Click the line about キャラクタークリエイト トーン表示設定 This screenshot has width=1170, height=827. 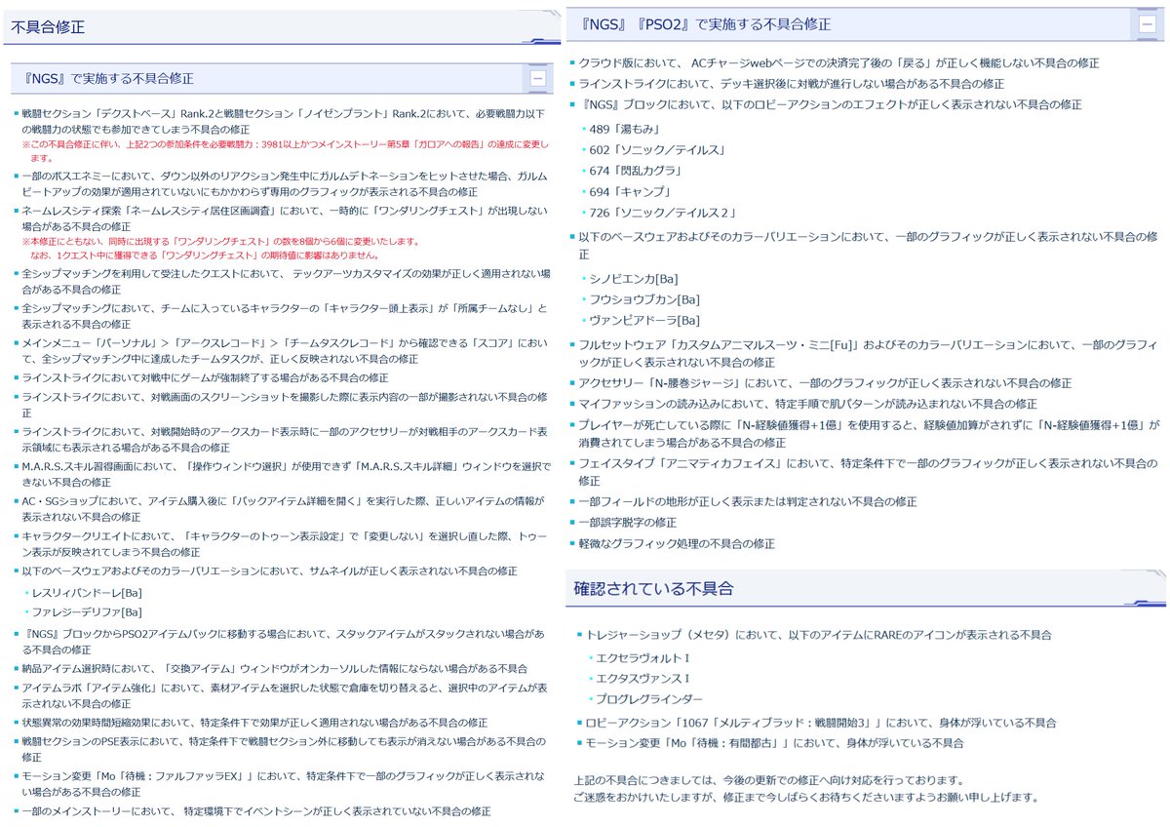tap(283, 543)
